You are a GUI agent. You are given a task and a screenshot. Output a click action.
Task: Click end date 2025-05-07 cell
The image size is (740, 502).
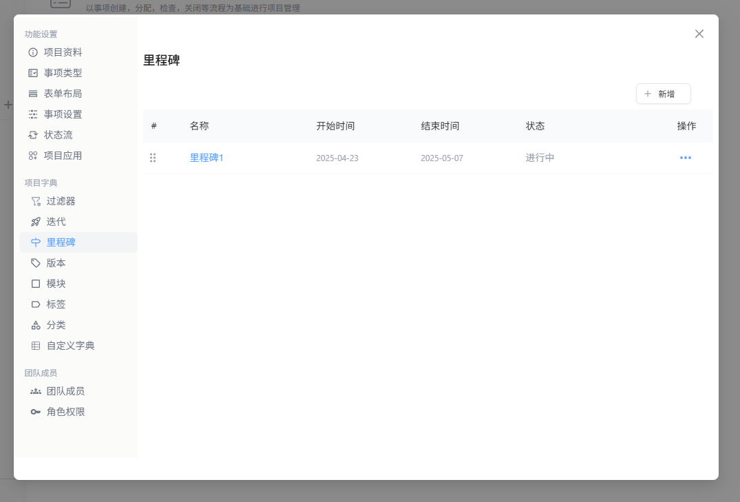442,158
